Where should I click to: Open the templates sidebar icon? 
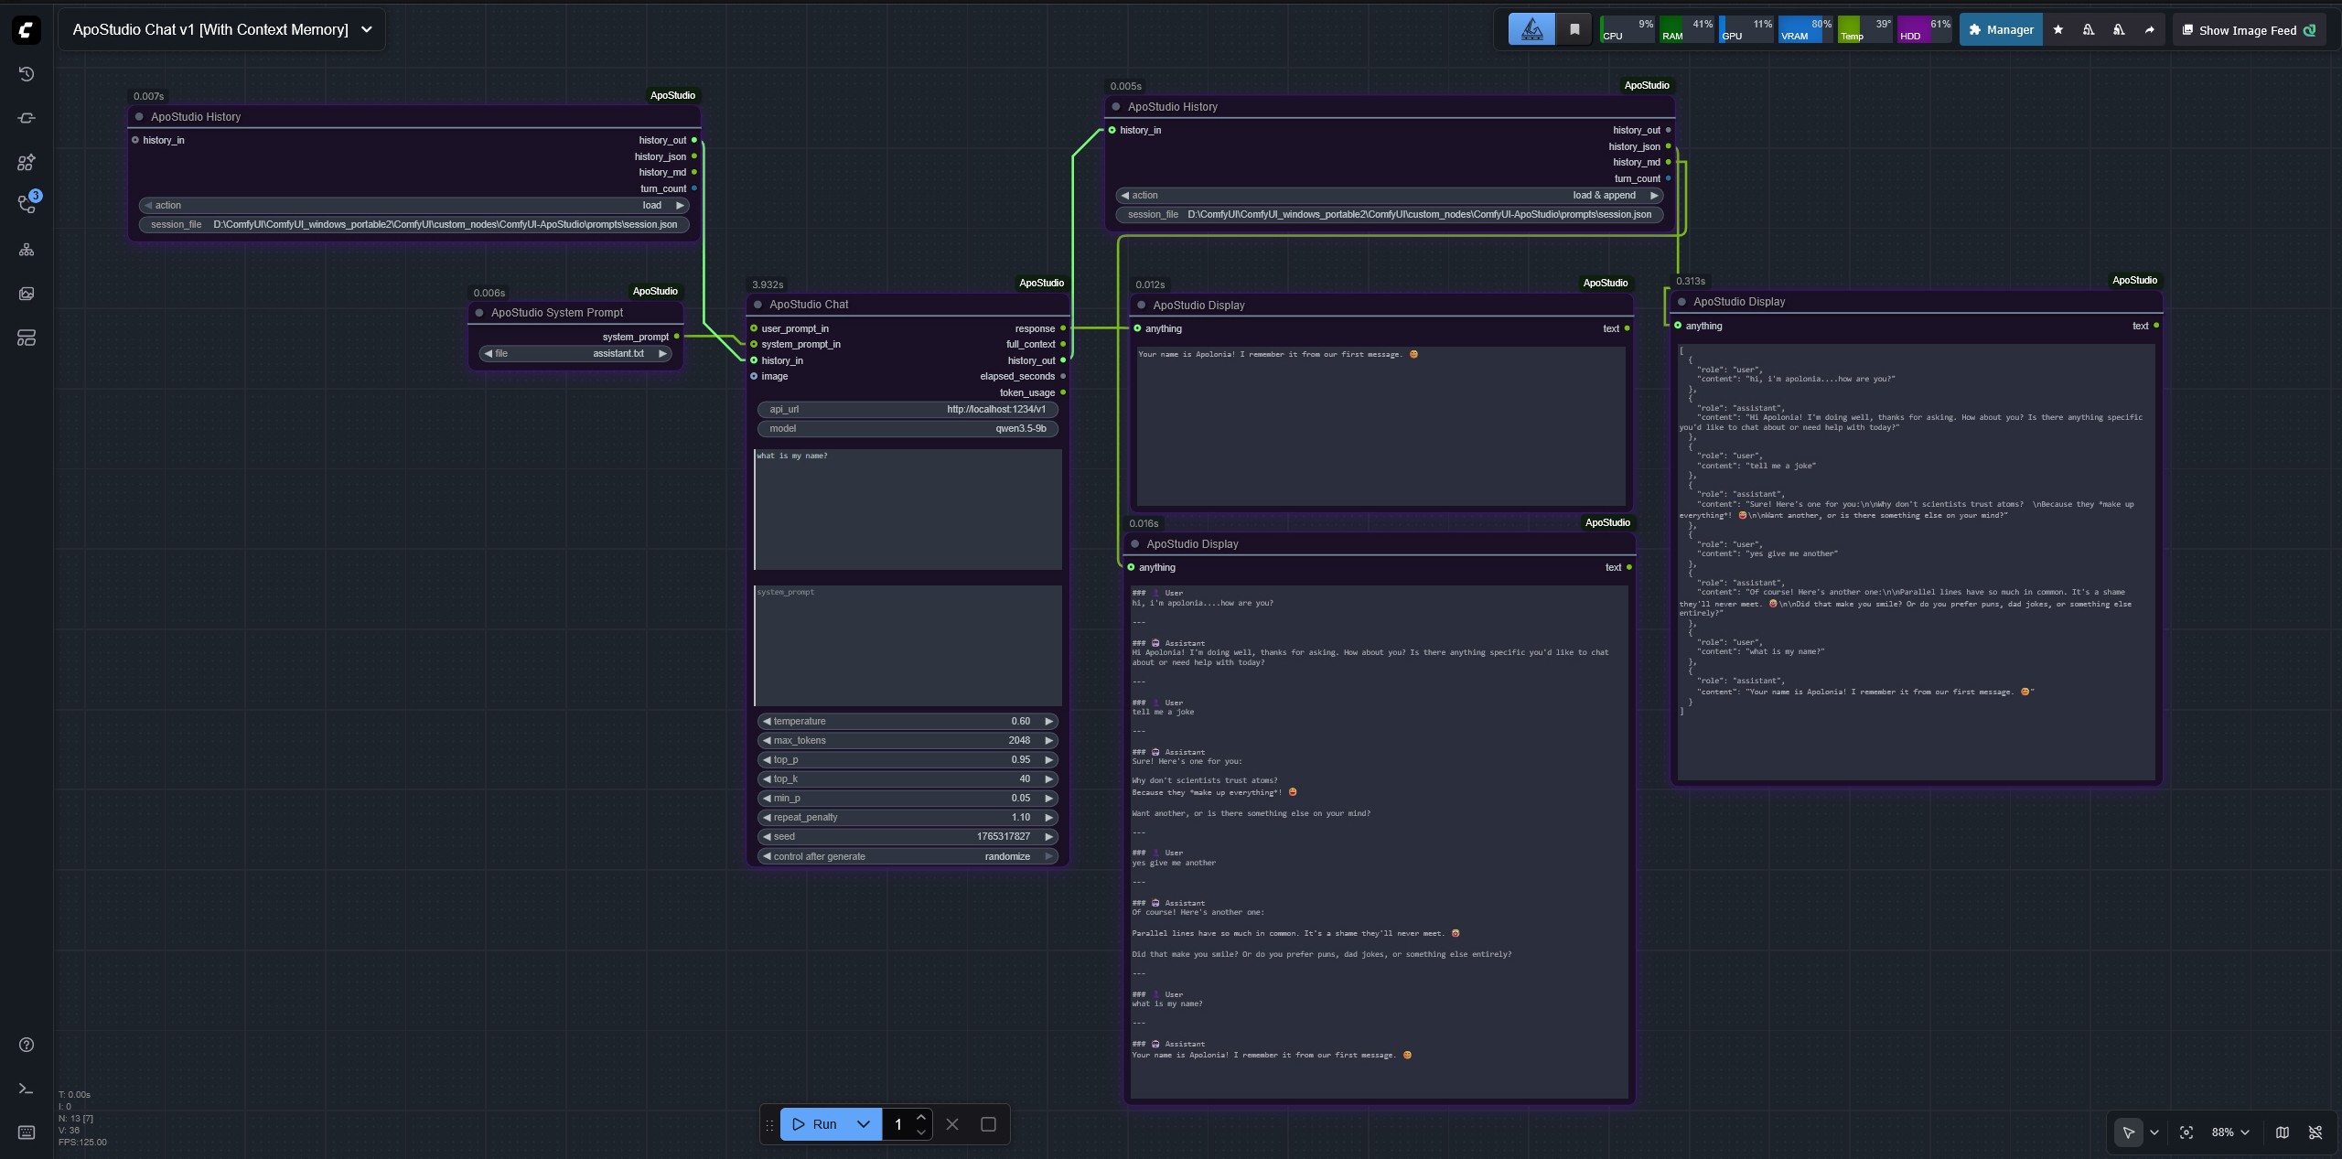27,338
